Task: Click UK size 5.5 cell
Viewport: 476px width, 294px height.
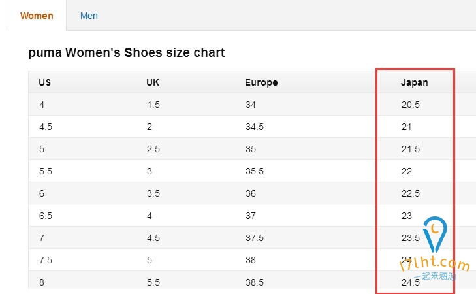Action: [x=153, y=282]
